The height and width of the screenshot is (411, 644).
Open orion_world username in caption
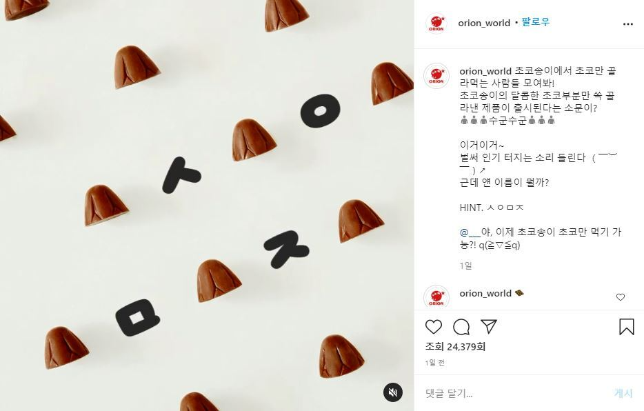point(485,71)
